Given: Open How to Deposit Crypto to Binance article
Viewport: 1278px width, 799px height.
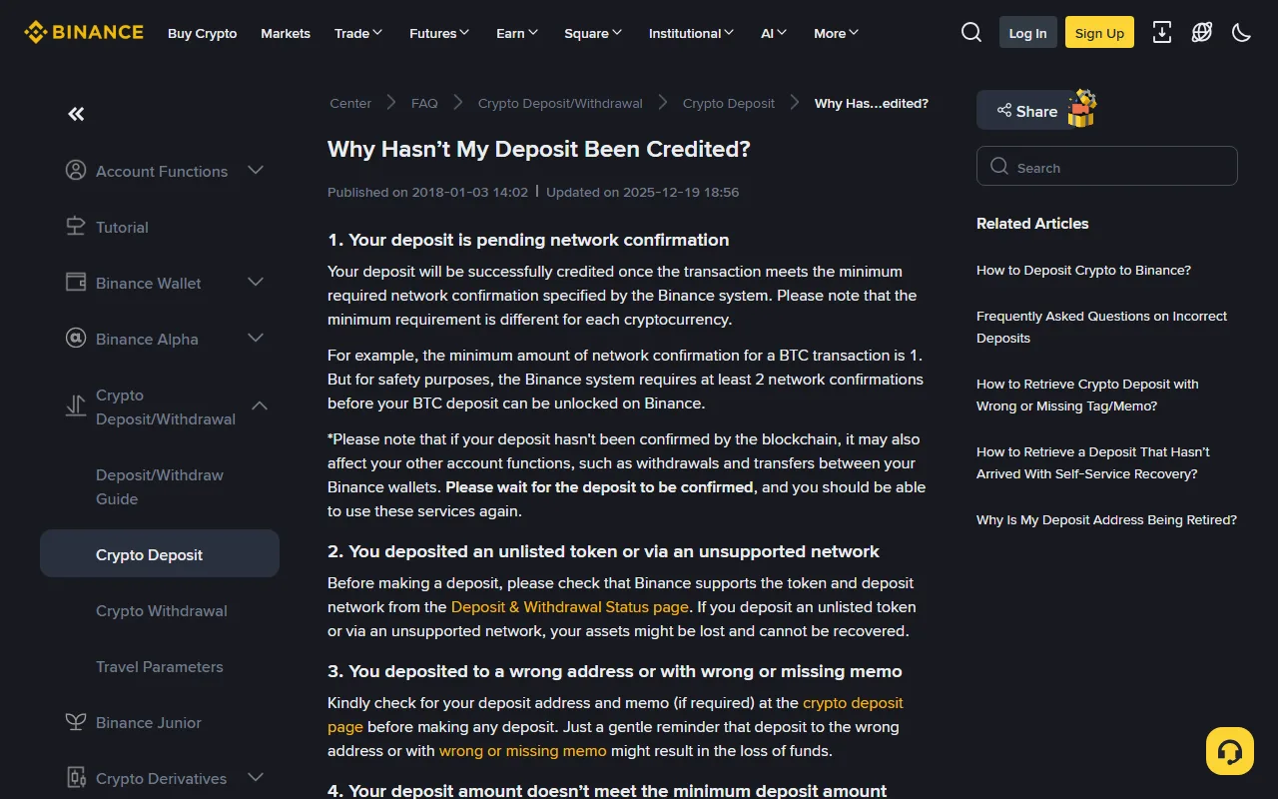Looking at the screenshot, I should click(x=1083, y=270).
